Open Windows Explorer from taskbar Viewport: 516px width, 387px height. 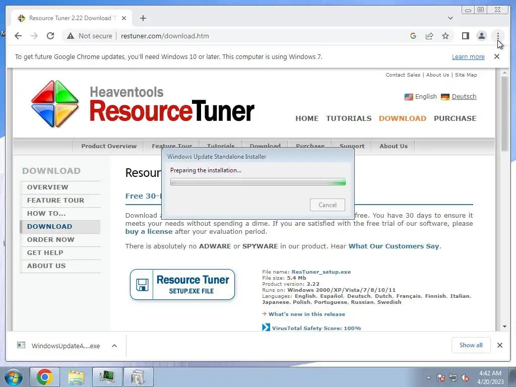[76, 377]
